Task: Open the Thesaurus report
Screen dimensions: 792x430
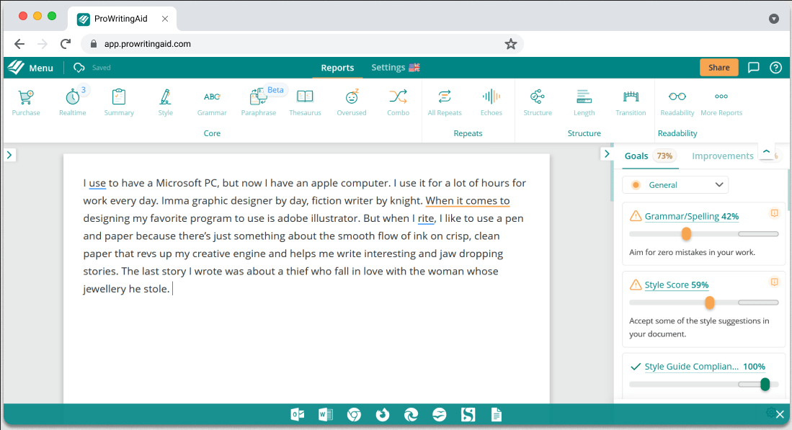Action: click(305, 102)
